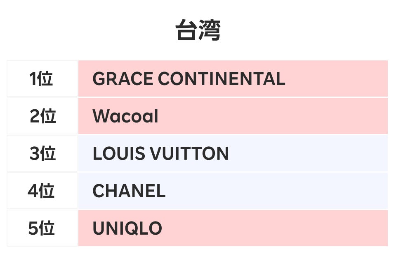
Task: Select the 1位 rank cell
Action: (42, 79)
